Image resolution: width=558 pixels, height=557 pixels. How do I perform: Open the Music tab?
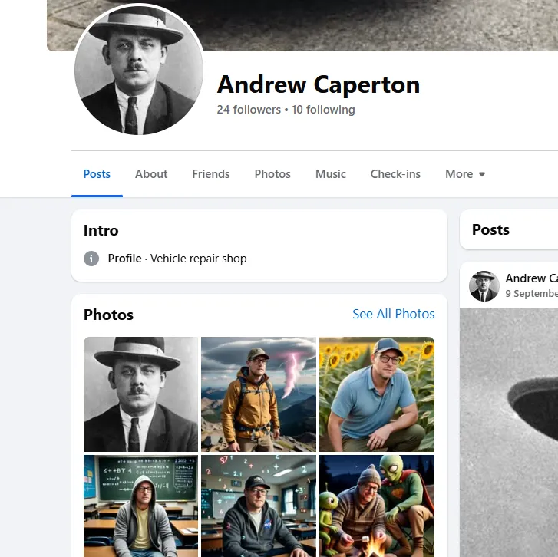330,174
